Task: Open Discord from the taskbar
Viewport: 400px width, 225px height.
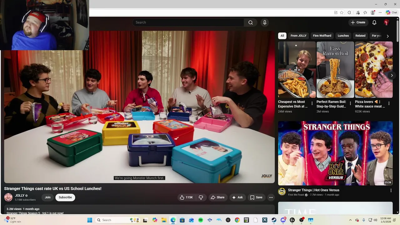Action: pyautogui.click(x=283, y=220)
